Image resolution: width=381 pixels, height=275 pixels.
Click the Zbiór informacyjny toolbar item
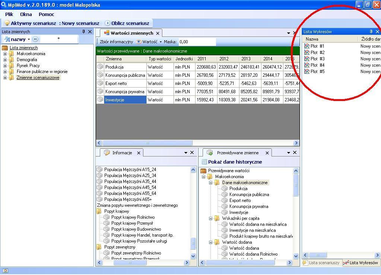(117, 42)
